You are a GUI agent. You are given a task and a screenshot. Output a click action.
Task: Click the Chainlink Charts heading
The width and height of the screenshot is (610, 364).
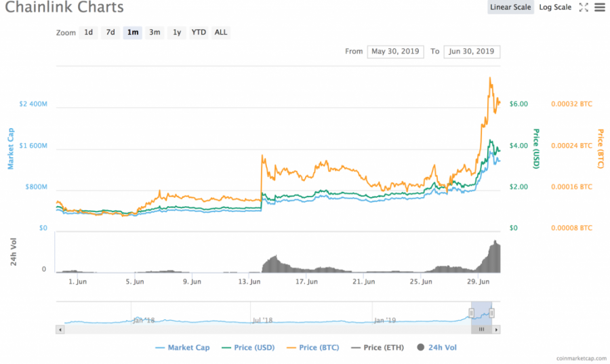(64, 7)
